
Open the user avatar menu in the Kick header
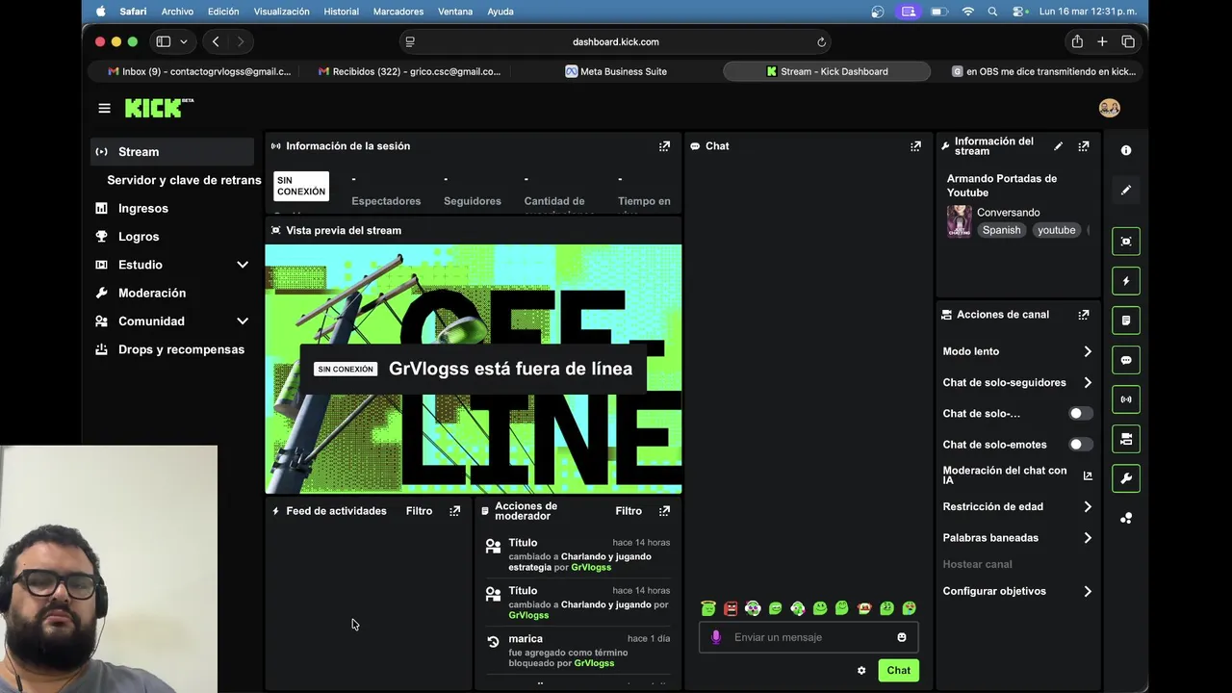(1109, 108)
